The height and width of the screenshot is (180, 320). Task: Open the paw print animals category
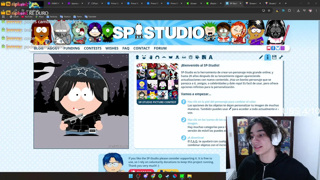[x=197, y=57]
